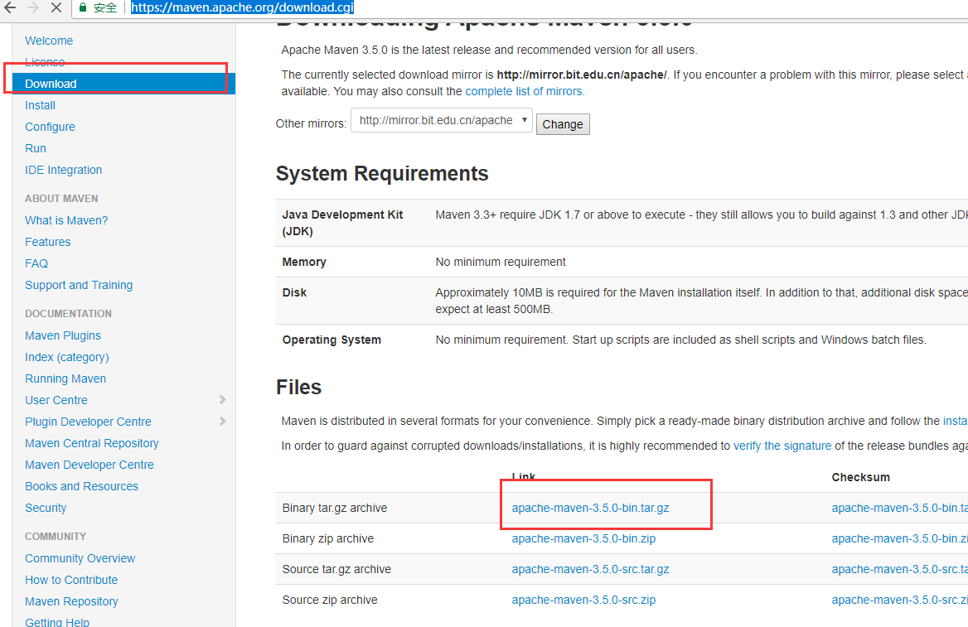Image resolution: width=968 pixels, height=627 pixels.
Task: Expand Plugin Developer Centre submenu arrow
Action: [223, 422]
